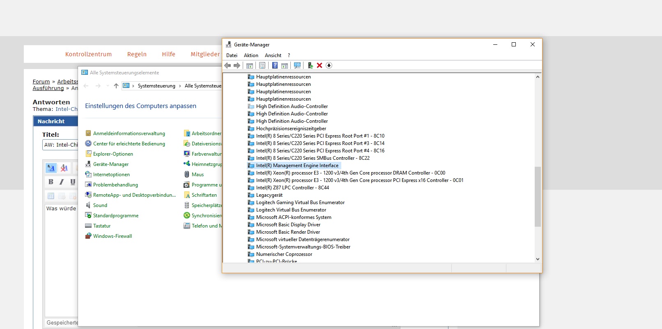Click RemoteApp- und Desktopverbindungen icon
The width and height of the screenshot is (662, 329).
click(88, 195)
